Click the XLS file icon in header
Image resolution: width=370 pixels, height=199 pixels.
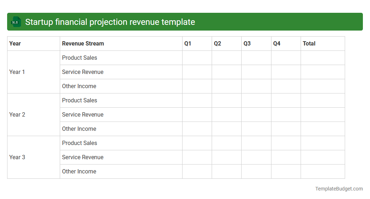[x=16, y=22]
